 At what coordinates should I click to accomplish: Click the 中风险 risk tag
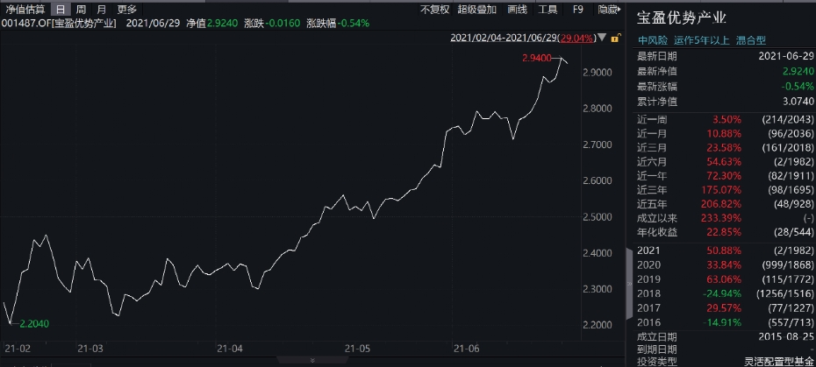(653, 40)
